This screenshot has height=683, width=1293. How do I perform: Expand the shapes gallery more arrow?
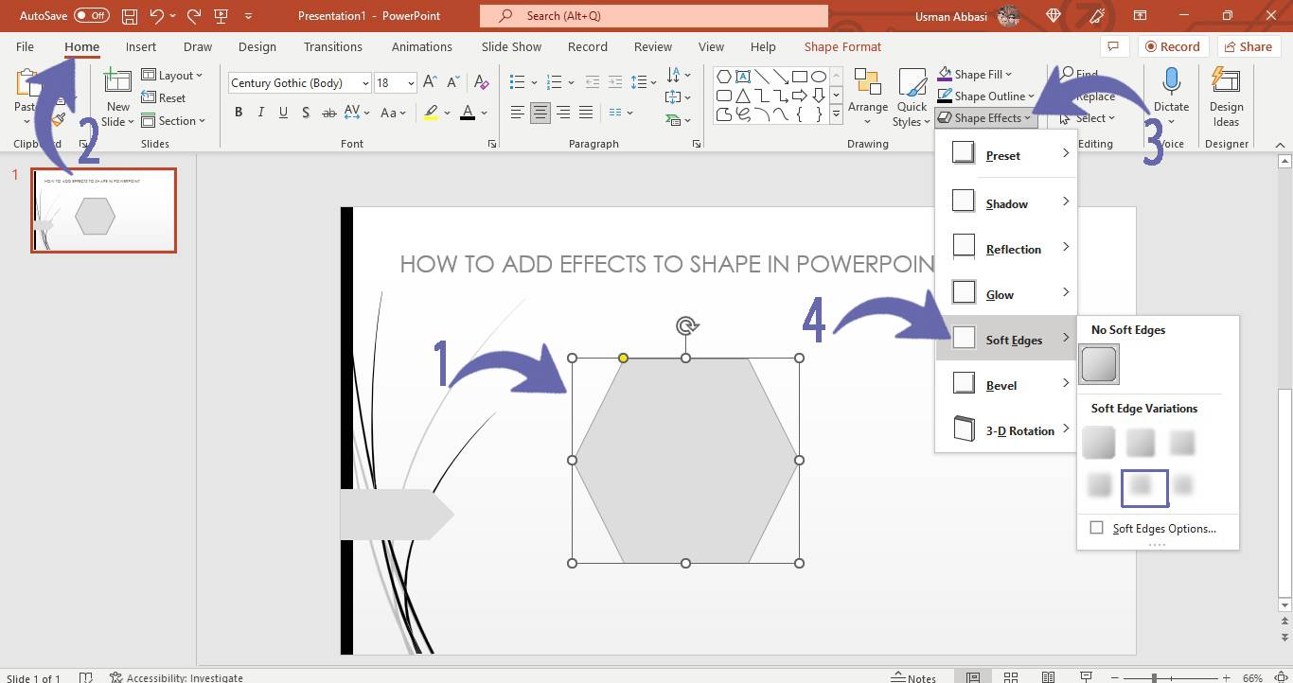836,114
